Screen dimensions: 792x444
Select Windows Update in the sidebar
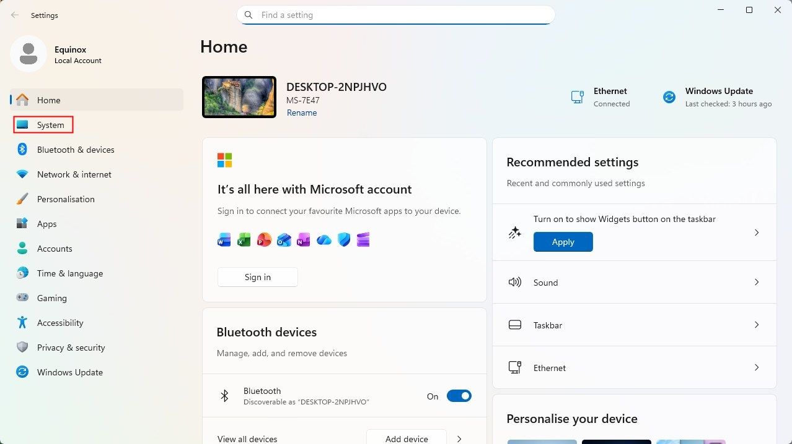click(x=97, y=372)
